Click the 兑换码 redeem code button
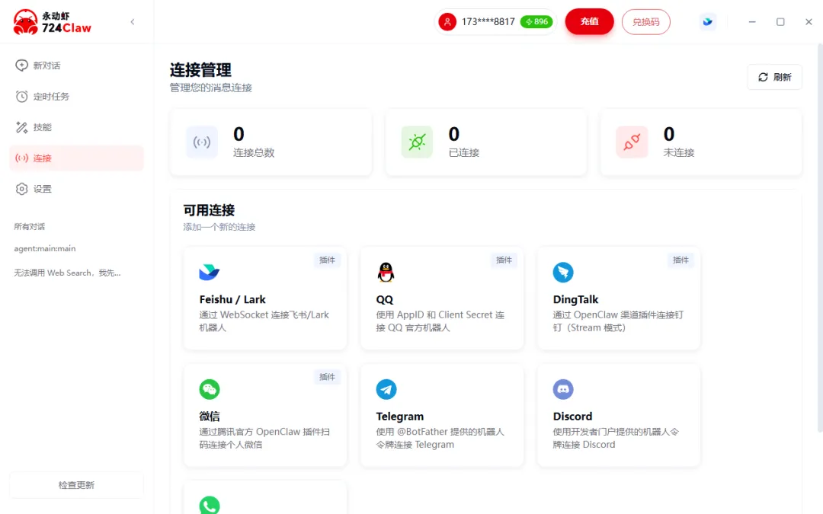 coord(646,22)
